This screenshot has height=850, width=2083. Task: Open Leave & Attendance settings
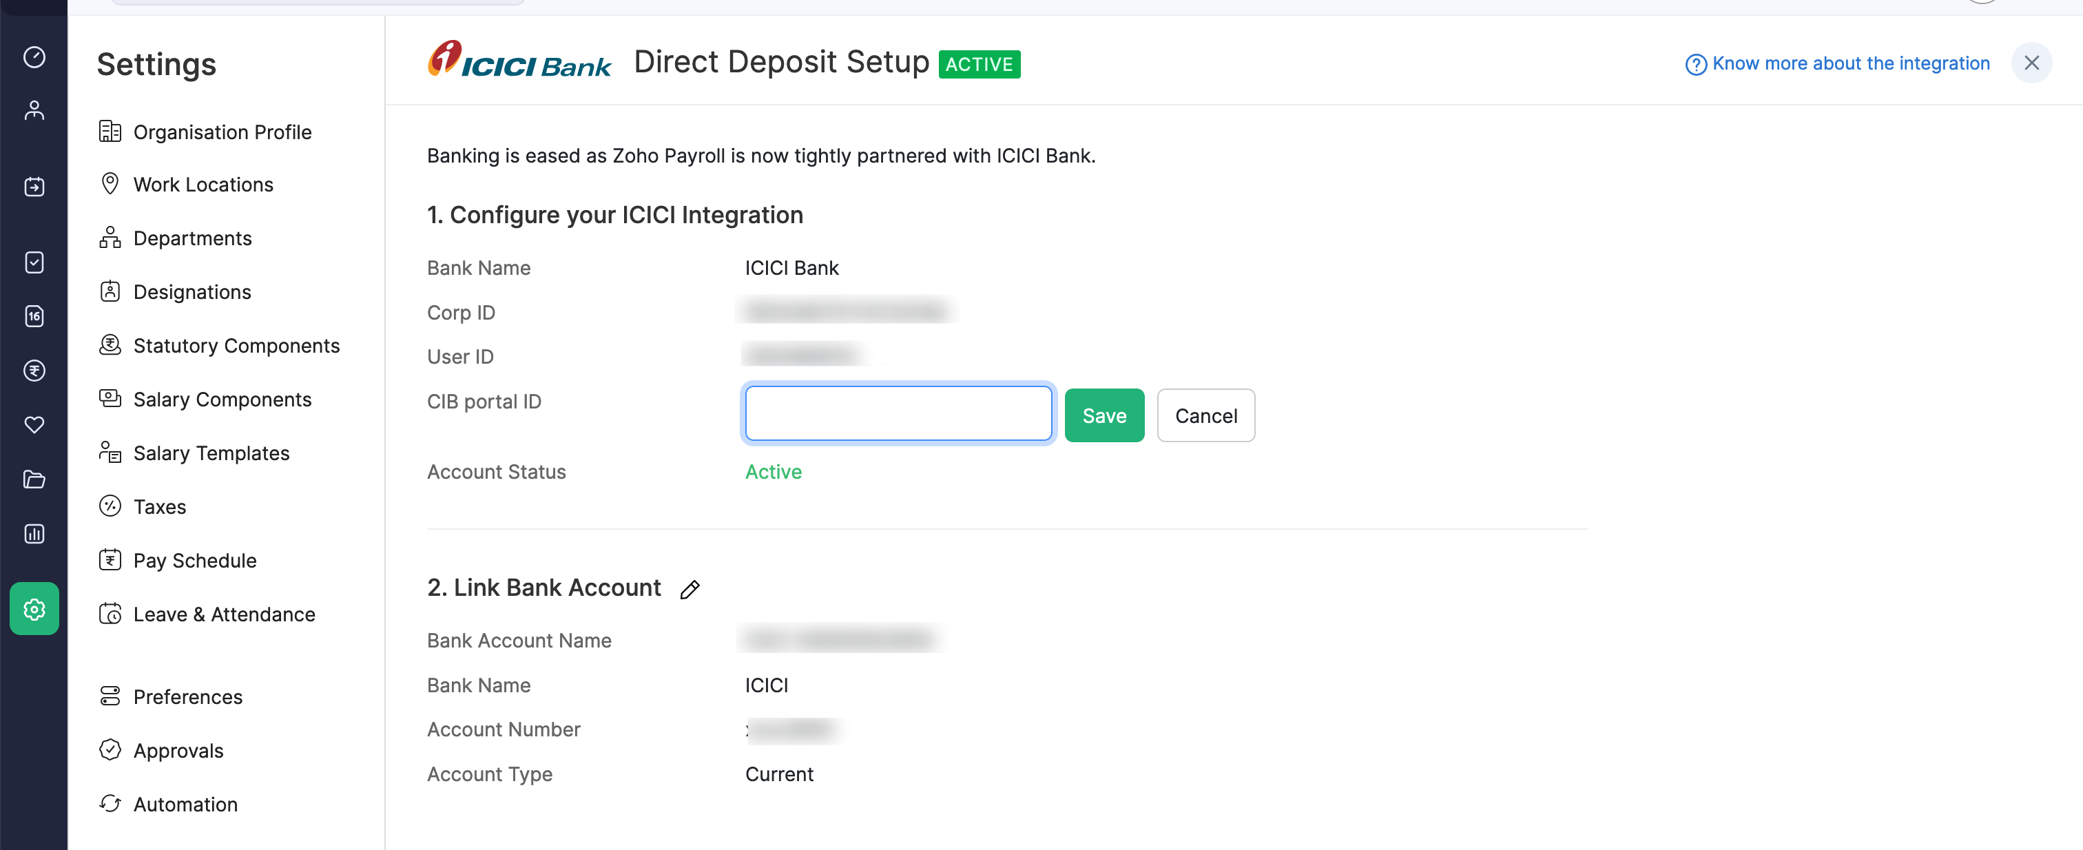tap(224, 614)
